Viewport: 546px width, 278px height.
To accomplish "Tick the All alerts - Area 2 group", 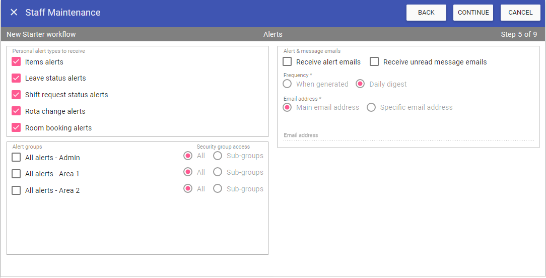I will [x=16, y=190].
